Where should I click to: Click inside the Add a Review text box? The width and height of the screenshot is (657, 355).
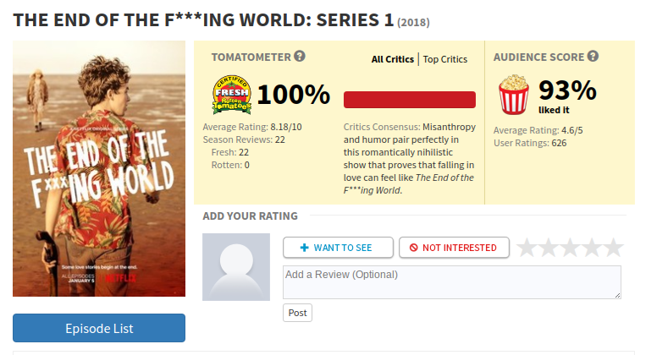coord(451,281)
